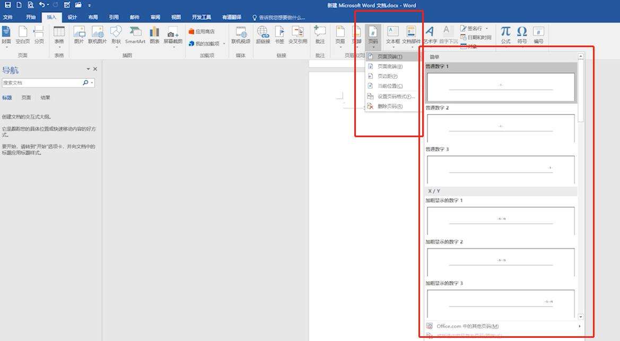Open the 文档部件 quick parts menu
Screen dimensions: 620x341
pyautogui.click(x=412, y=37)
